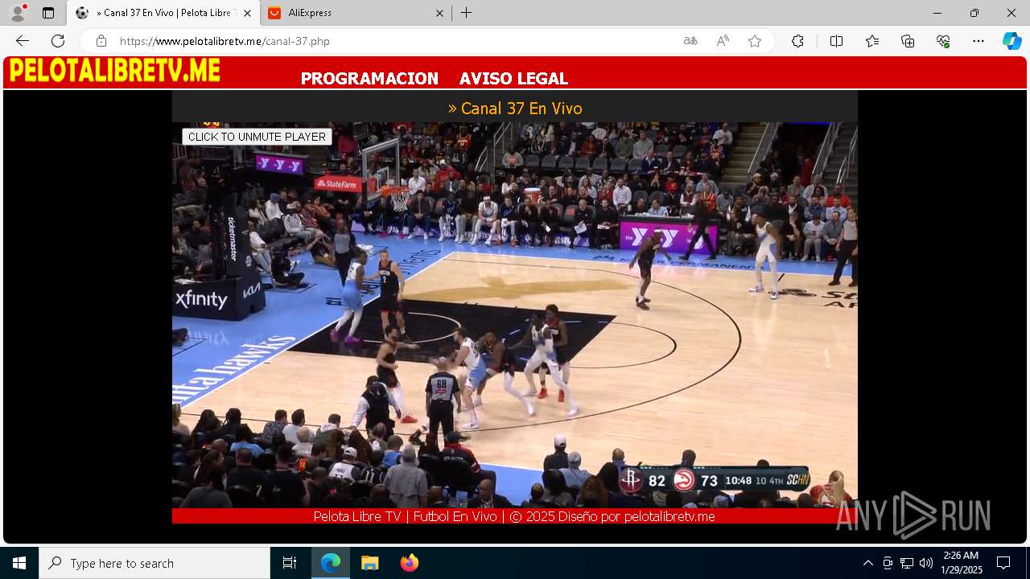Switch to the AliExpress tab
The width and height of the screenshot is (1030, 579).
coord(356,13)
